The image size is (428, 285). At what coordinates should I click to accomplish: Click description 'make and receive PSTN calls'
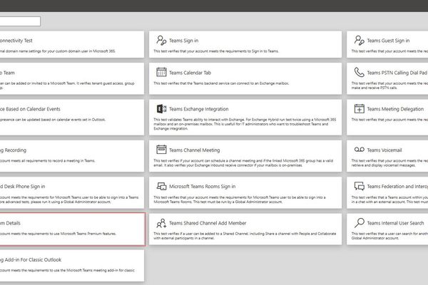[x=389, y=85]
